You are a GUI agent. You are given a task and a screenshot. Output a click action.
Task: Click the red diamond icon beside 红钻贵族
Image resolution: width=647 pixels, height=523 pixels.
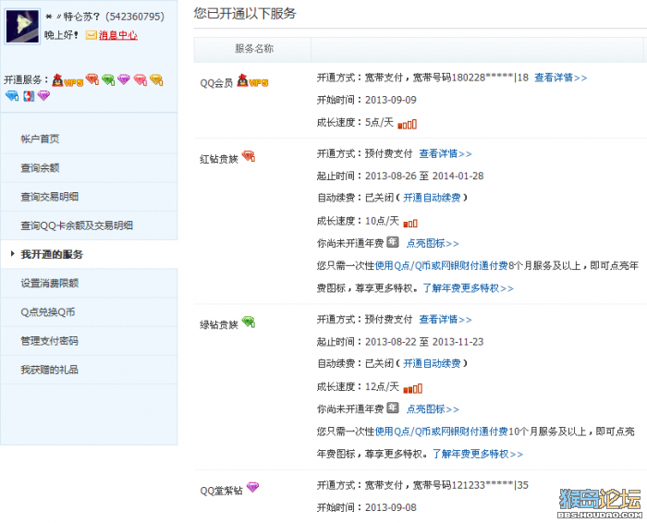249,156
